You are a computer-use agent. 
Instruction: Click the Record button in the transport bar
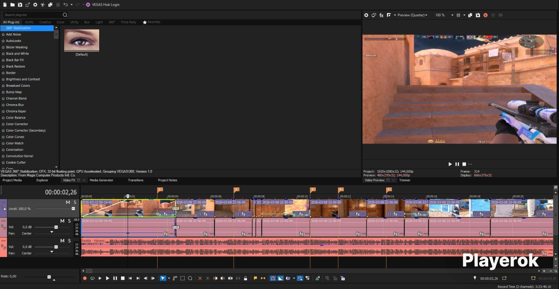(85, 278)
